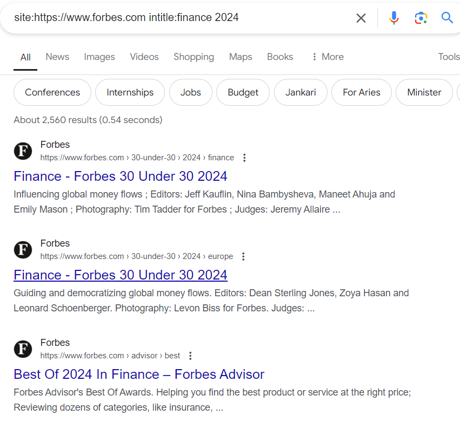Filter by the Budget chip
This screenshot has width=460, height=429.
[243, 92]
